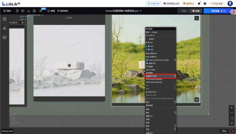Viewport: 236px width, 134px height.
Task: Select 添加 获取节点 menu entry
Action: point(161,54)
